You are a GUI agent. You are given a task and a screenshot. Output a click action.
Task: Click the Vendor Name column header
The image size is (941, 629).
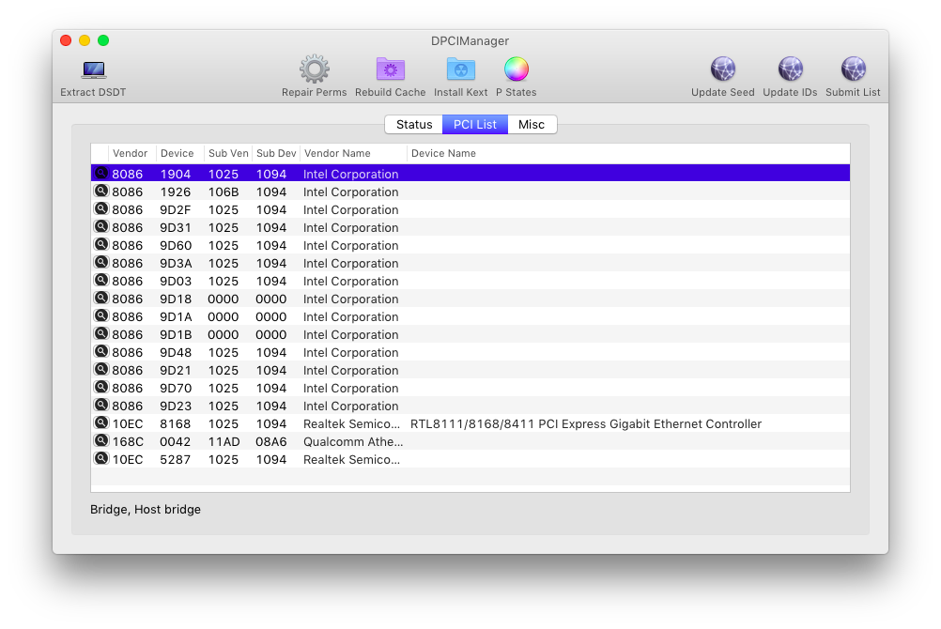point(337,153)
